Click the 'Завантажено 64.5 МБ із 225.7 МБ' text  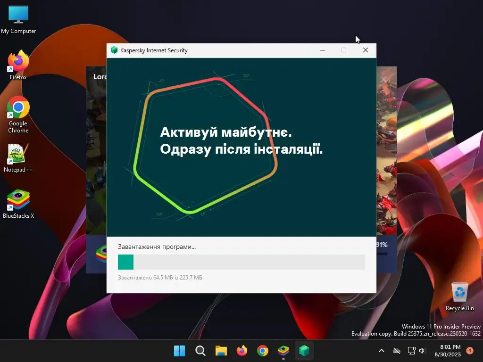pos(160,277)
